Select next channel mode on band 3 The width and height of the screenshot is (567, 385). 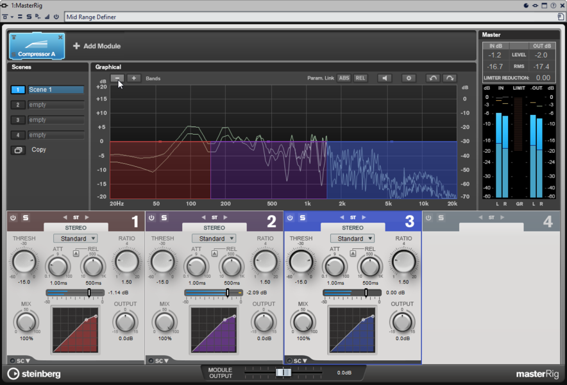pyautogui.click(x=364, y=218)
